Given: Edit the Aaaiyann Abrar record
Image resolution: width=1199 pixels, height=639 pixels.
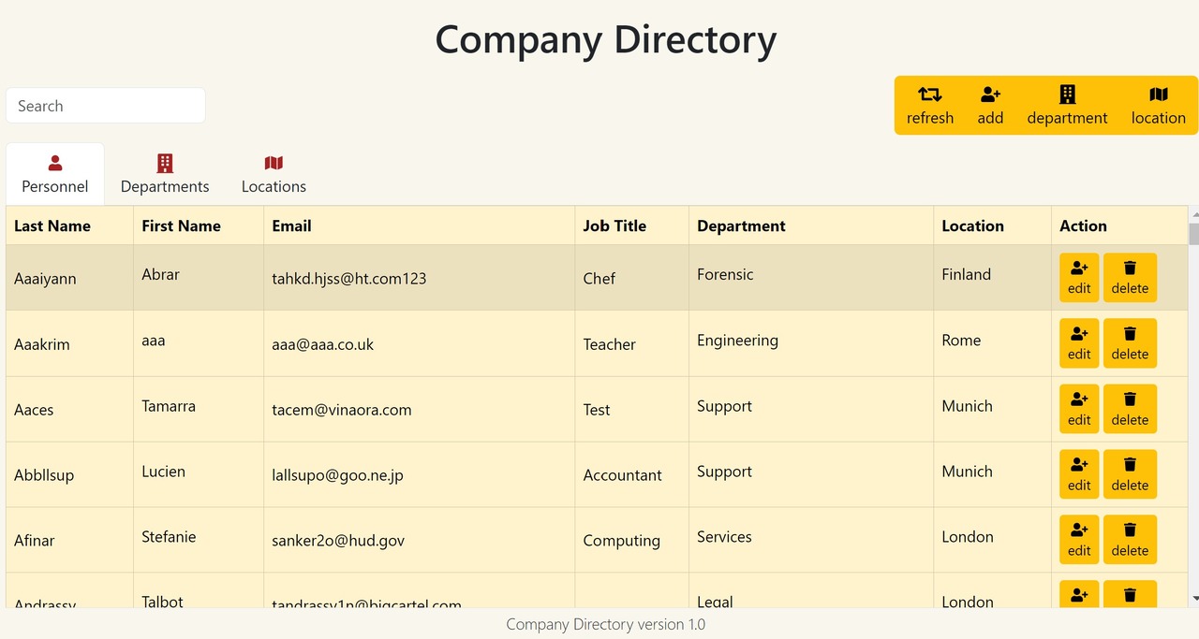Looking at the screenshot, I should (x=1079, y=278).
